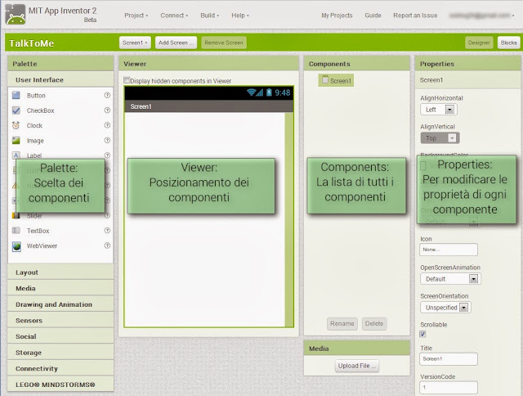Expand the Sensors palette section
The width and height of the screenshot is (523, 396).
coord(60,320)
